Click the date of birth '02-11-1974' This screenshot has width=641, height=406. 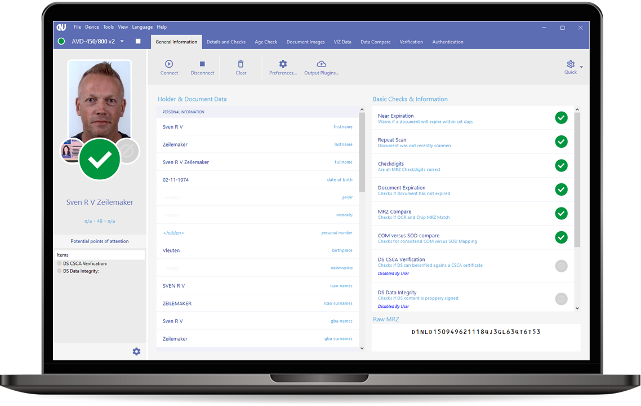pos(176,180)
